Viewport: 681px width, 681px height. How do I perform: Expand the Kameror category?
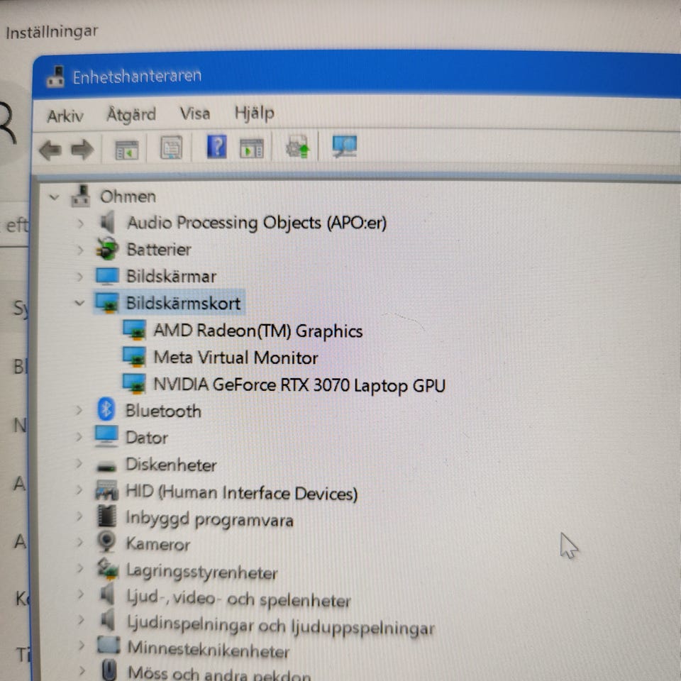tap(79, 543)
